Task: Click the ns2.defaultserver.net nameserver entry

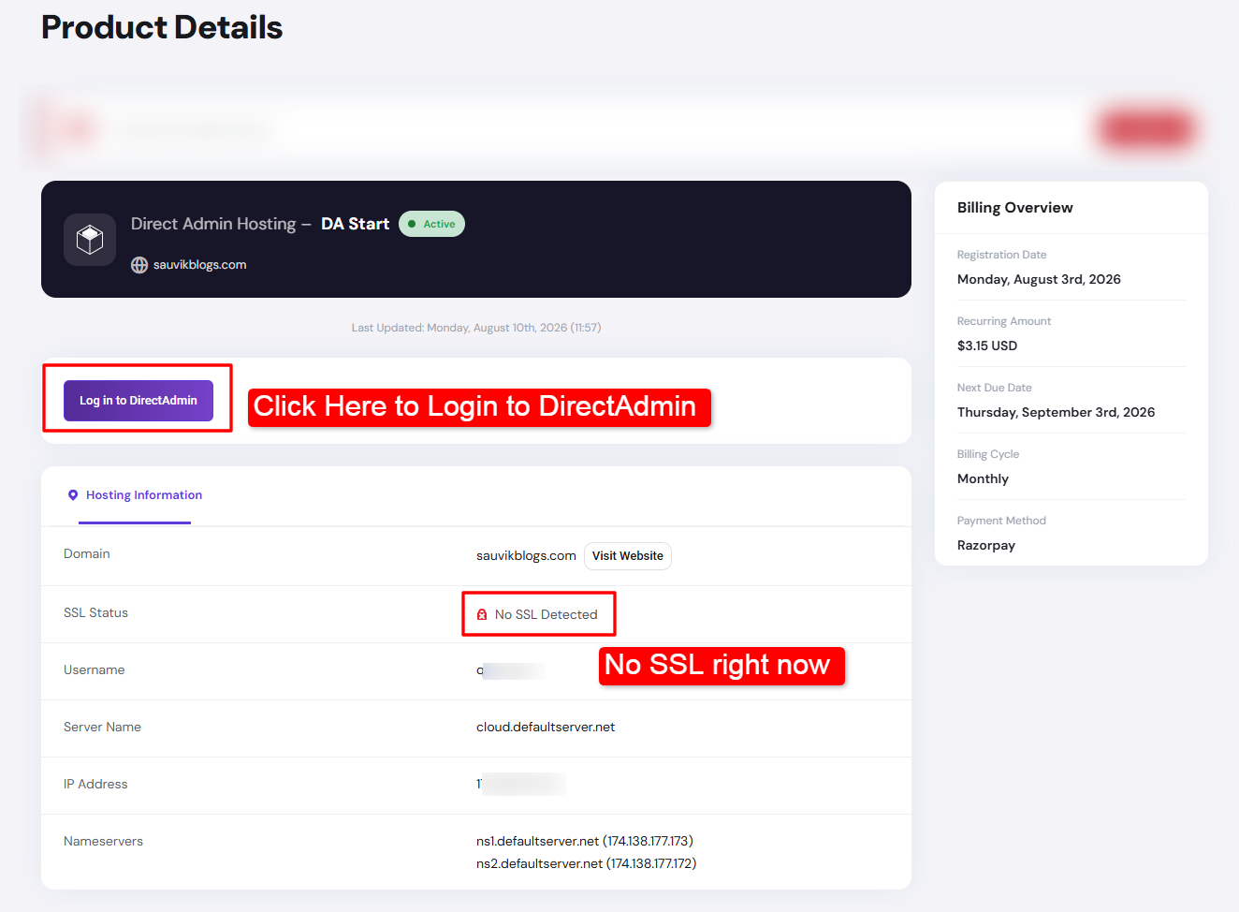Action: coord(586,864)
